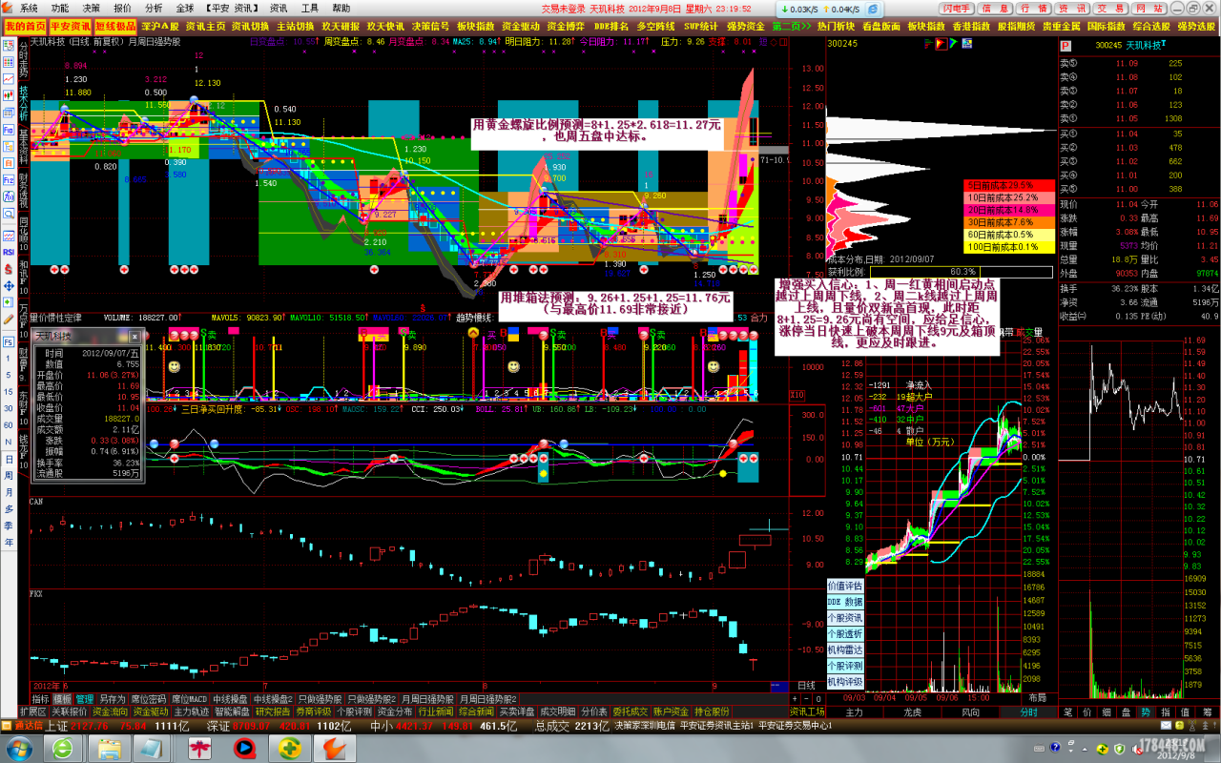
Task: Open the 资金流向 bottom tab
Action: pos(110,711)
